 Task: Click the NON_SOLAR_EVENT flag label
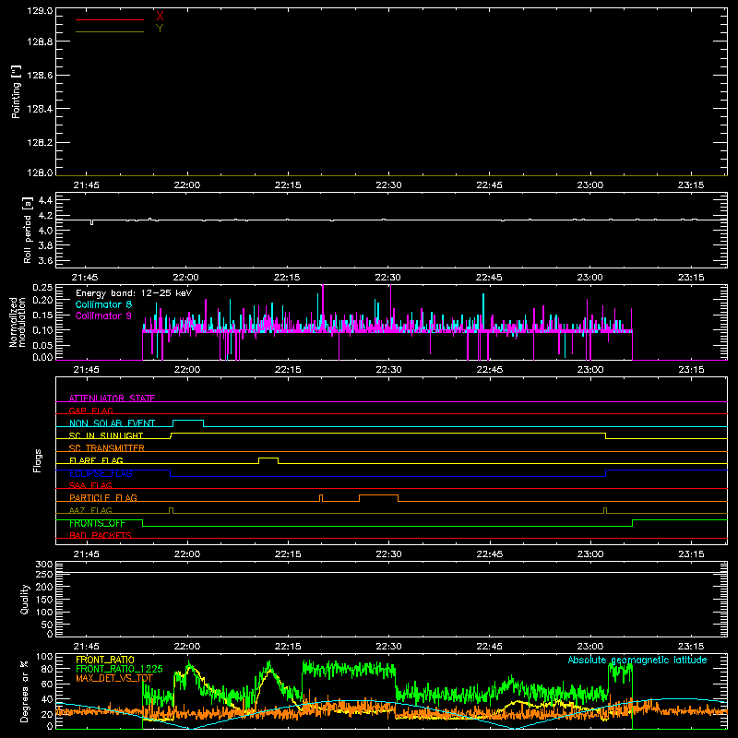point(112,423)
